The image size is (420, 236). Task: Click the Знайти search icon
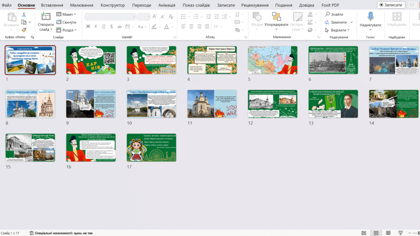click(328, 14)
